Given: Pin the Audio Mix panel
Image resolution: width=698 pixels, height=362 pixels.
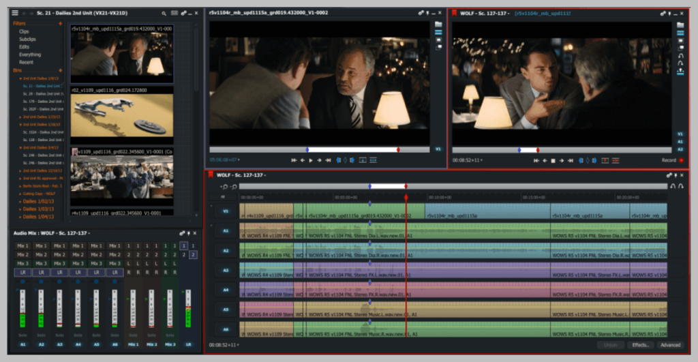Looking at the screenshot, I should [x=189, y=233].
